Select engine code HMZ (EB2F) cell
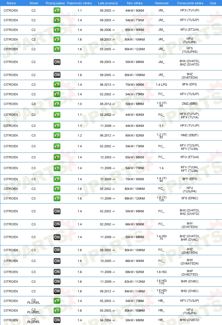Image resolution: width=222 pixels, height=325 pixels. 189,135
